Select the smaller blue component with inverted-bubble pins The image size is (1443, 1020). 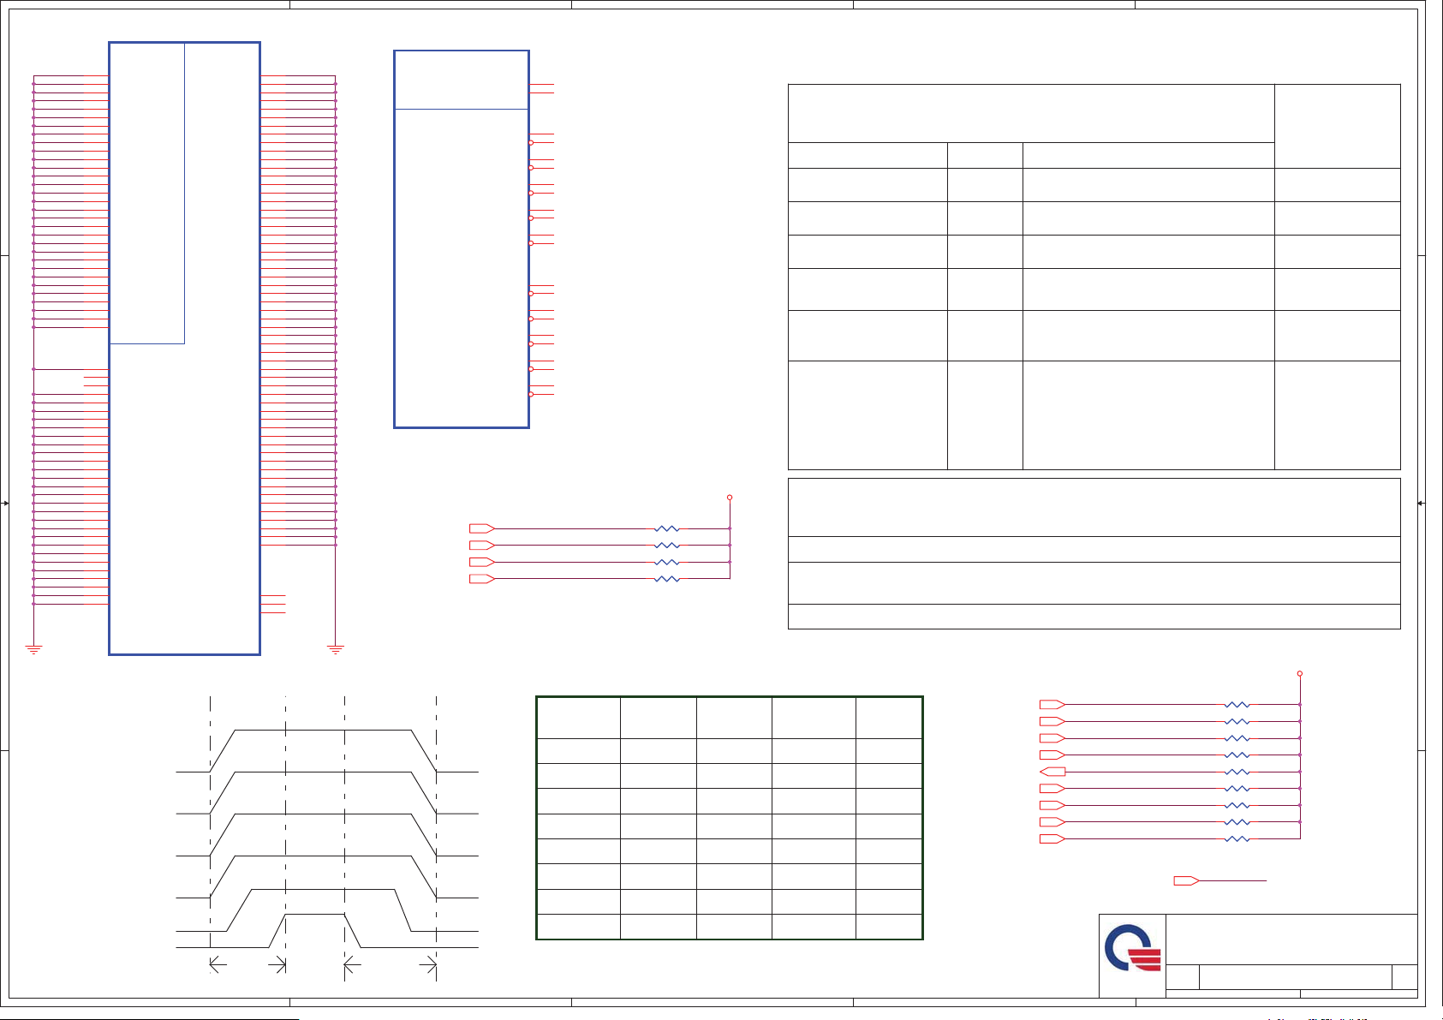pyautogui.click(x=462, y=239)
